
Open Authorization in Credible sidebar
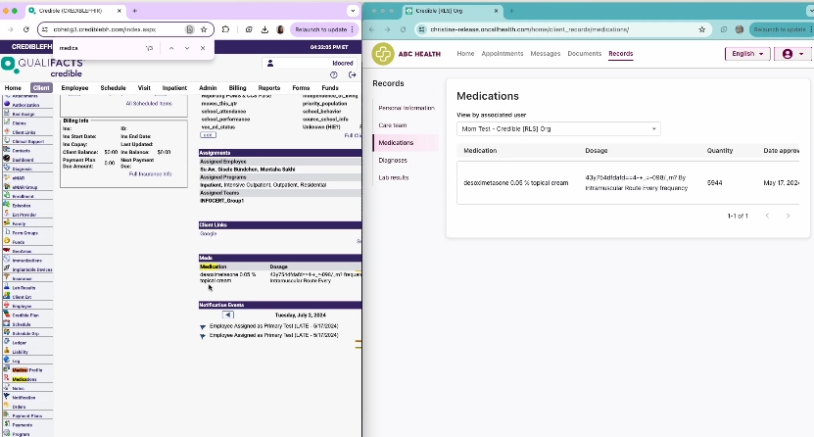click(x=25, y=105)
